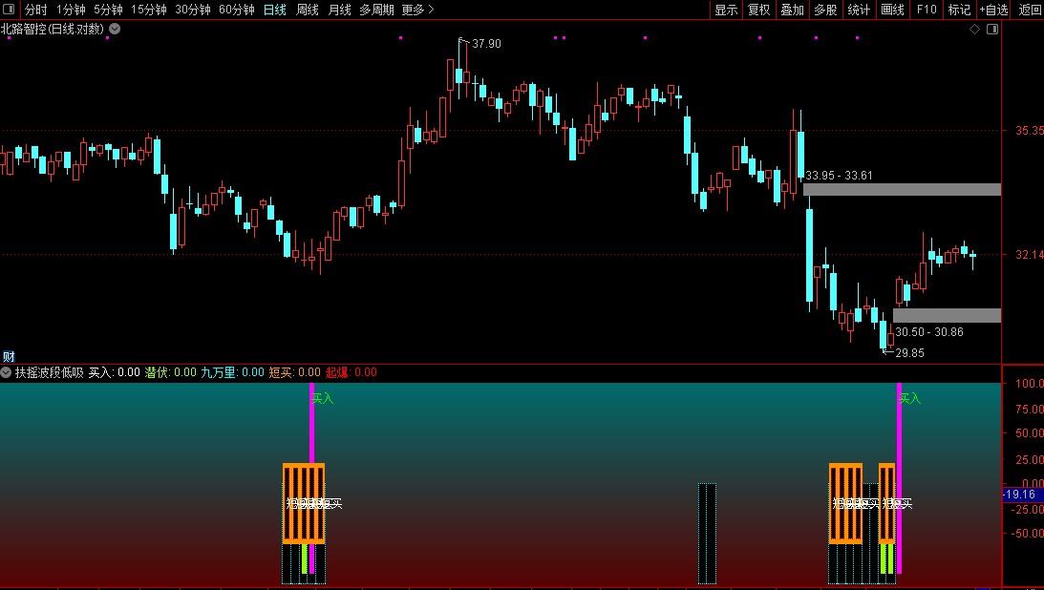The image size is (1044, 590).
Task: Click the -19.16 indicator value box
Action: (x=1021, y=495)
